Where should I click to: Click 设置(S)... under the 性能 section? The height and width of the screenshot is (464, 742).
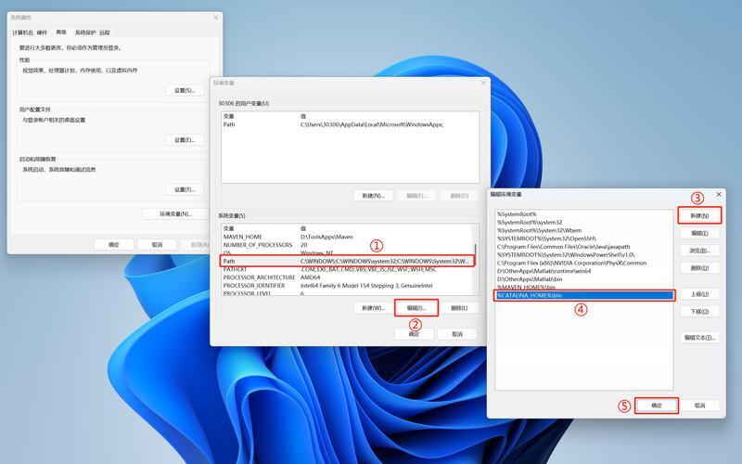point(185,90)
